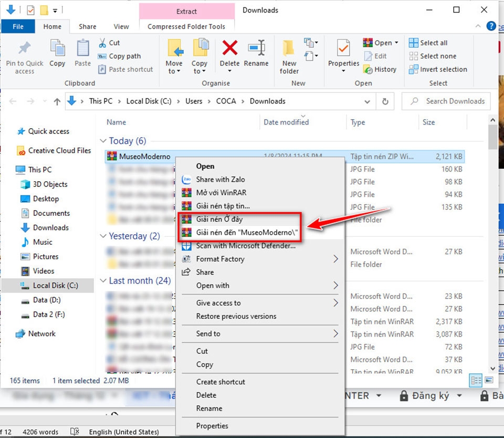Click Pin to Quick access icon
The width and height of the screenshot is (504, 438).
[x=25, y=48]
